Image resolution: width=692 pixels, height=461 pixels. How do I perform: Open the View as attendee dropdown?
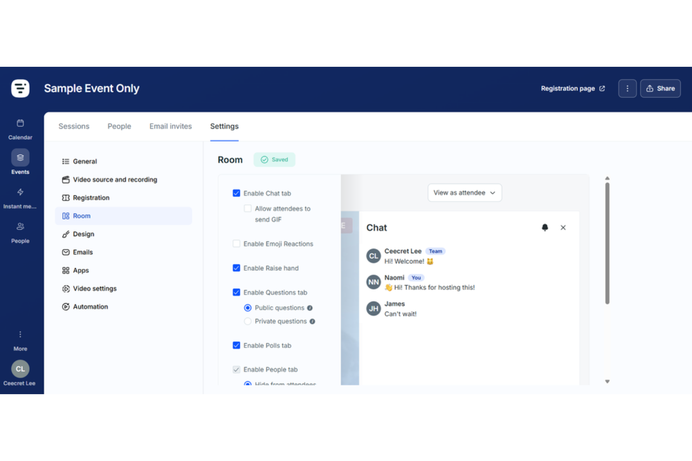(464, 192)
